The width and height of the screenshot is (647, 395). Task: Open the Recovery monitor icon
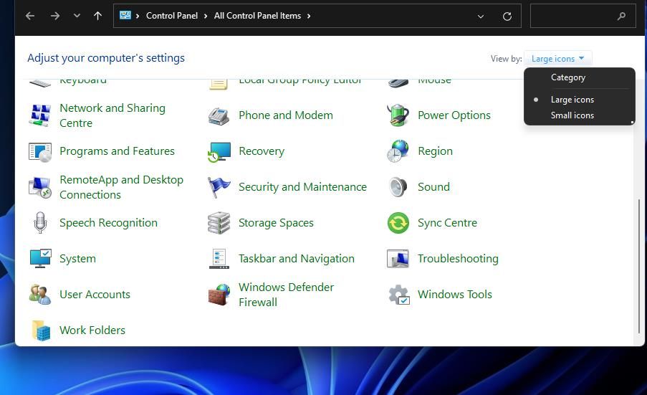click(219, 151)
